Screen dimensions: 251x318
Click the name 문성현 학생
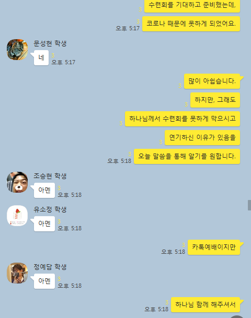click(x=50, y=43)
